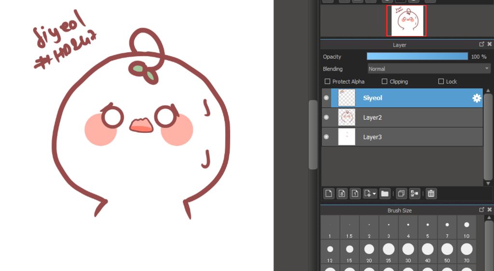
Task: Adjust the layer Opacity slider
Action: pos(417,57)
